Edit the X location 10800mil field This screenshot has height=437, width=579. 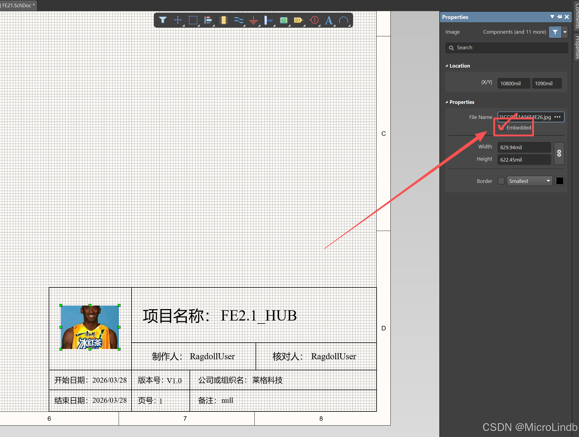point(514,83)
